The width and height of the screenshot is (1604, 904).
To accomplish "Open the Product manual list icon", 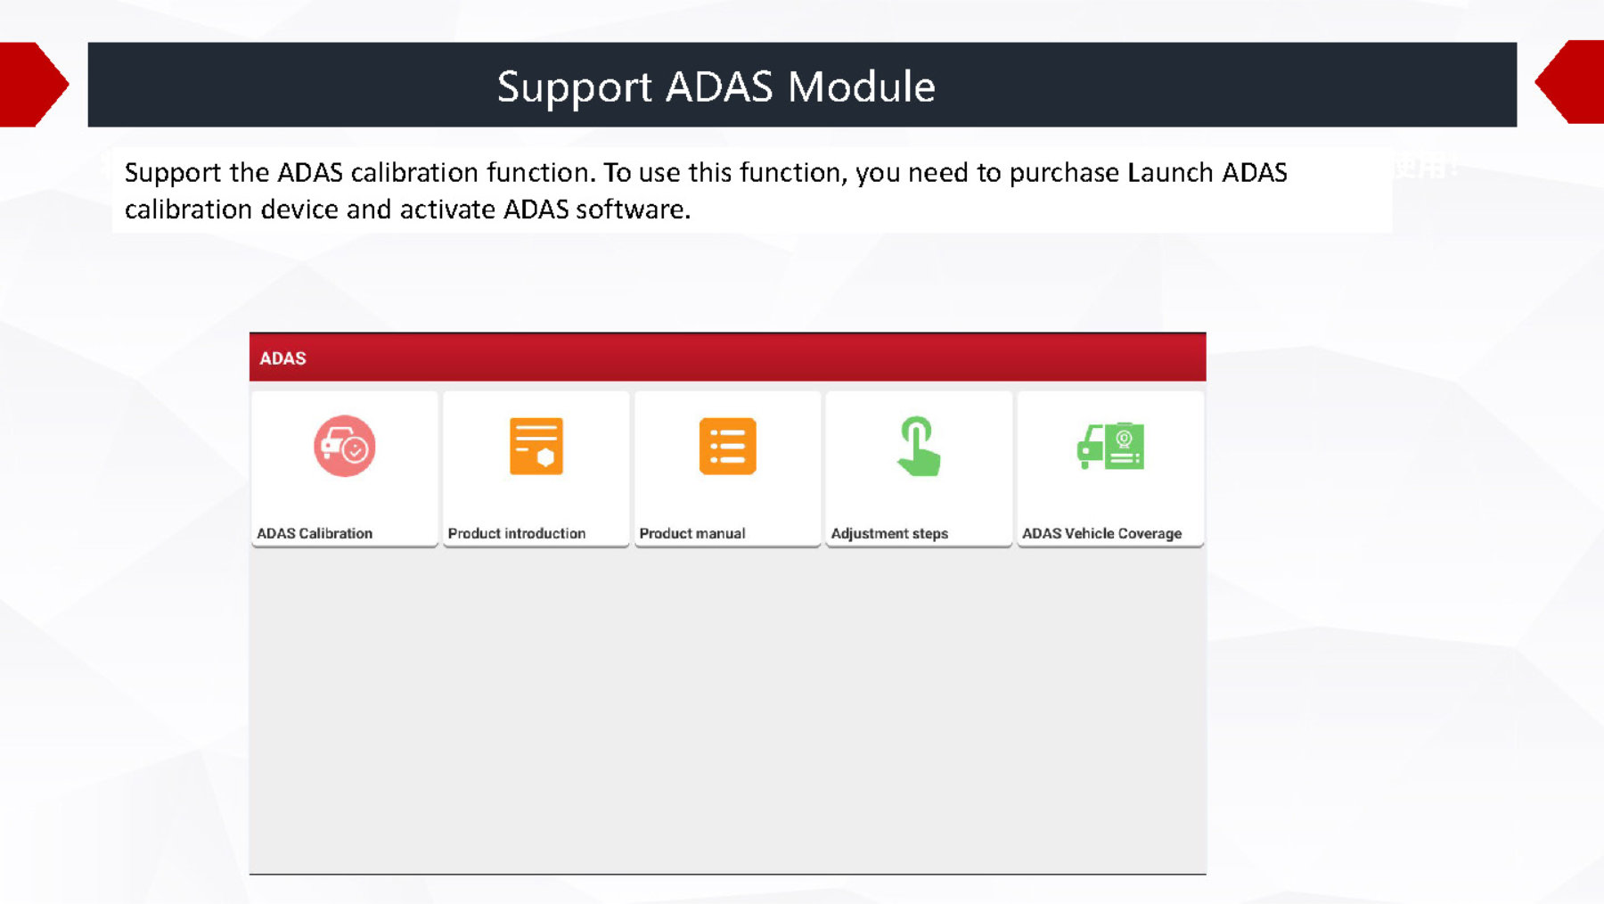I will click(x=727, y=446).
